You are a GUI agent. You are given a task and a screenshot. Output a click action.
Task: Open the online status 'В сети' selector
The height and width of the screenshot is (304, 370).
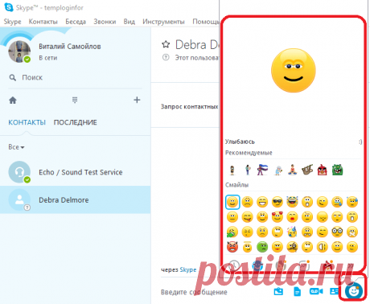pos(48,58)
